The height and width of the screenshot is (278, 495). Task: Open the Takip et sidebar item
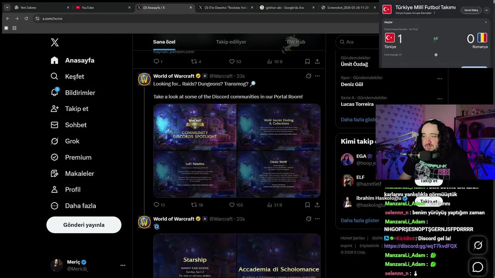pos(70,108)
